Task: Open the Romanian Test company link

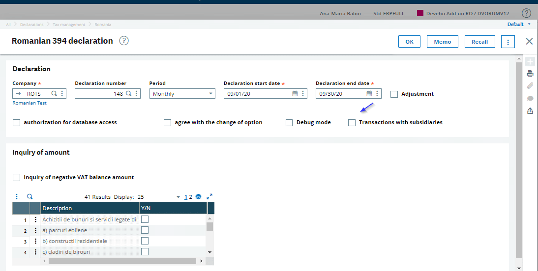Action: (30, 103)
